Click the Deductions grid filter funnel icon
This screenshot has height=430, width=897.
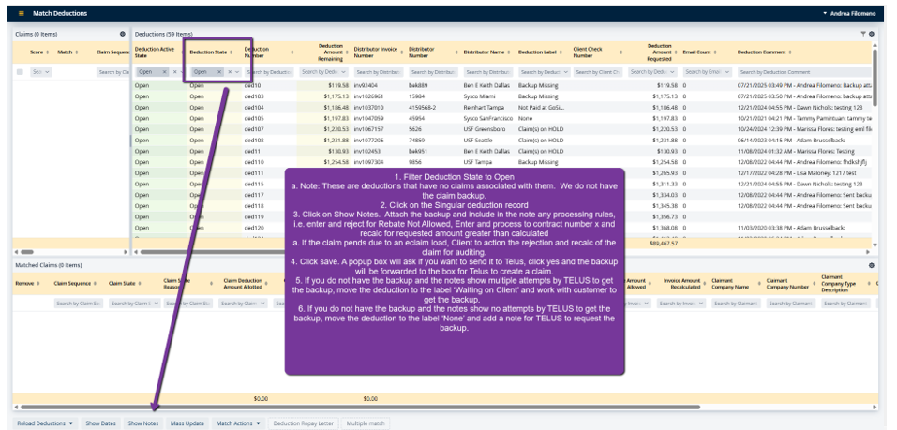pyautogui.click(x=863, y=34)
